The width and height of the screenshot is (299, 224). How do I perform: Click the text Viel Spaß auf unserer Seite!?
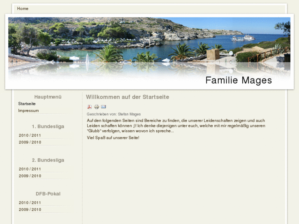113,138
